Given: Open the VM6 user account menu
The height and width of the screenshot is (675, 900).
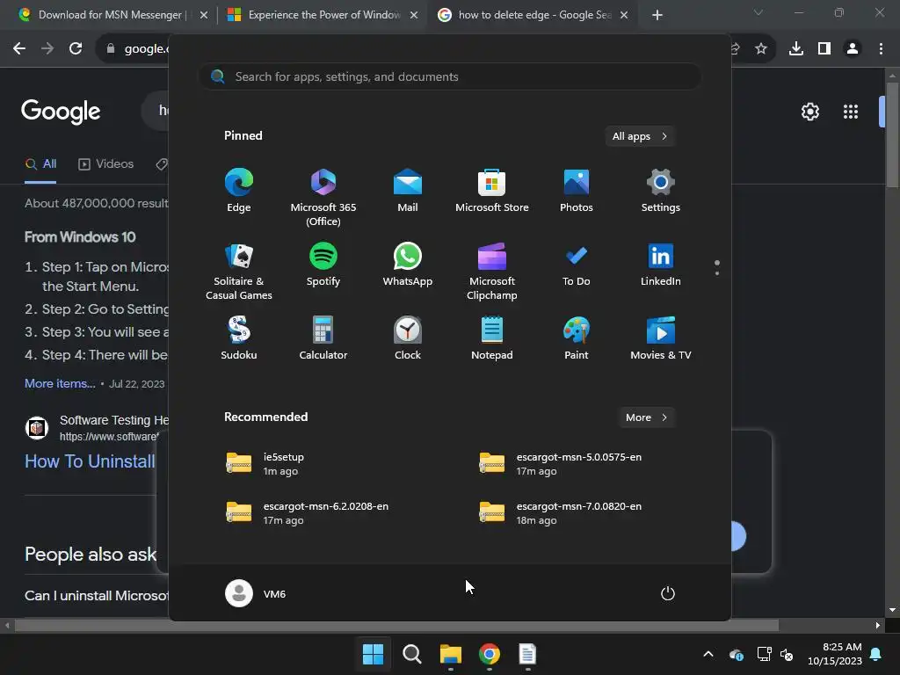Looking at the screenshot, I should point(256,593).
